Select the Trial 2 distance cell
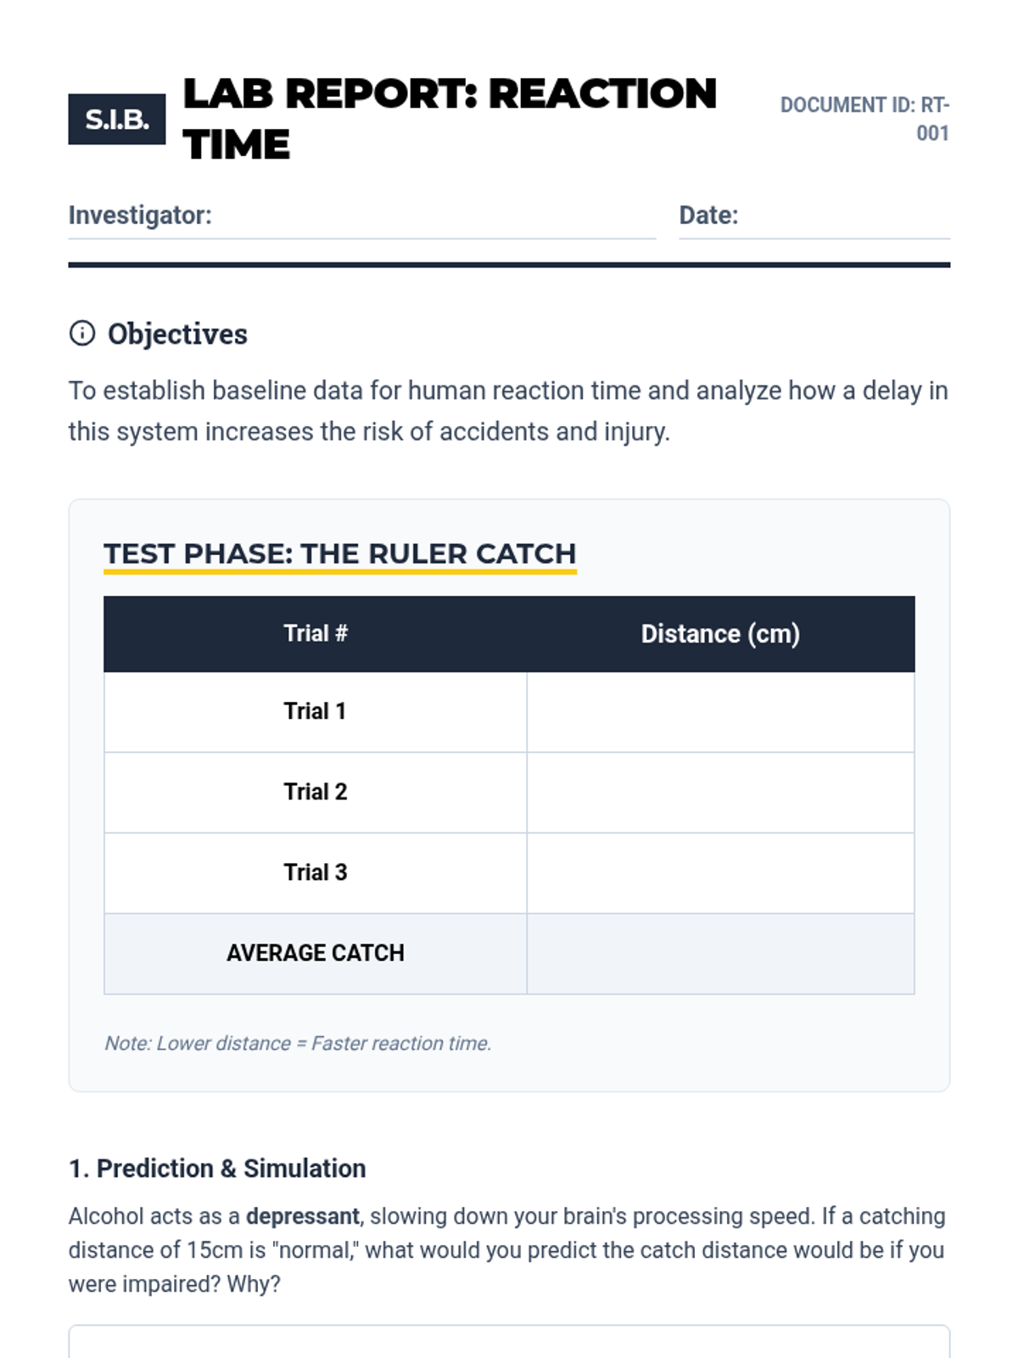The height and width of the screenshot is (1358, 1018). point(720,793)
